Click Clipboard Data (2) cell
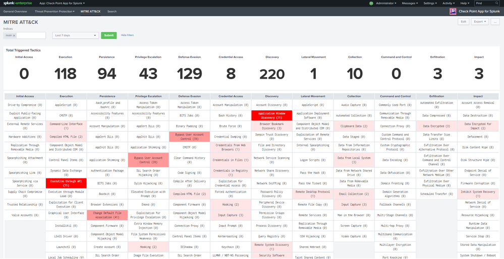 click(x=354, y=126)
